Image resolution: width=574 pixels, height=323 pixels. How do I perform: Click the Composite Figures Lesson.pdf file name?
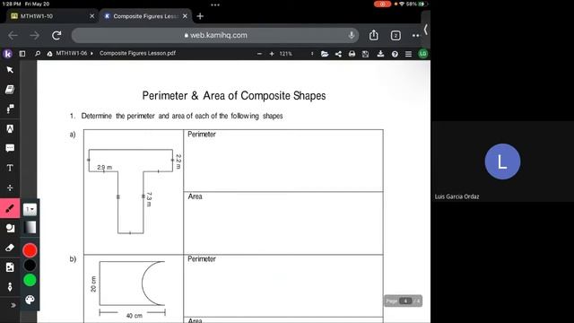[x=137, y=53]
